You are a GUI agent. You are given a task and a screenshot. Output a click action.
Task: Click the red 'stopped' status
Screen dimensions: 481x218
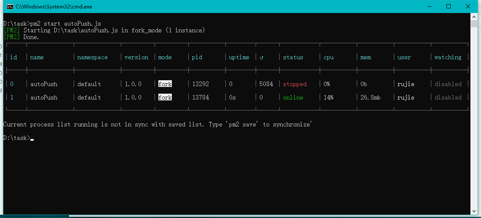pyautogui.click(x=295, y=84)
